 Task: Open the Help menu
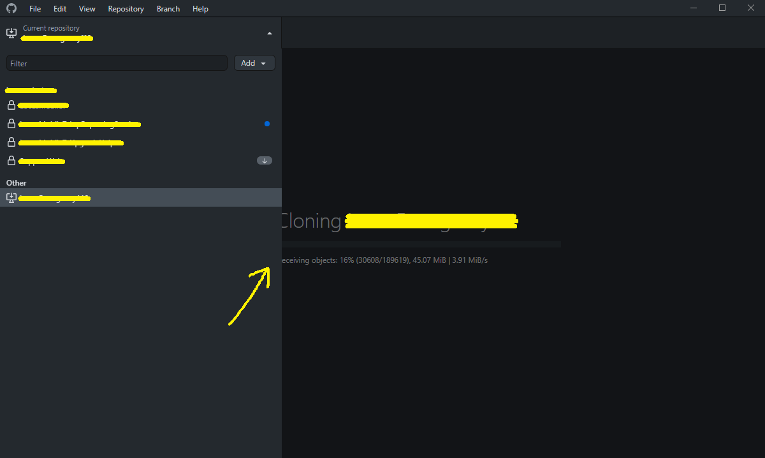(200, 9)
